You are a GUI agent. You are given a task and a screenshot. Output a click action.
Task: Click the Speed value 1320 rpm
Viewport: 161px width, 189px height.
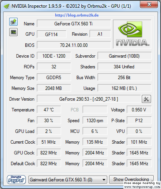point(95,120)
